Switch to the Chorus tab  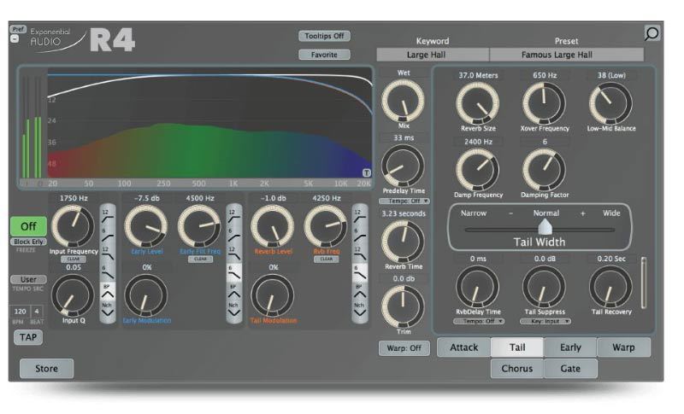[517, 369]
